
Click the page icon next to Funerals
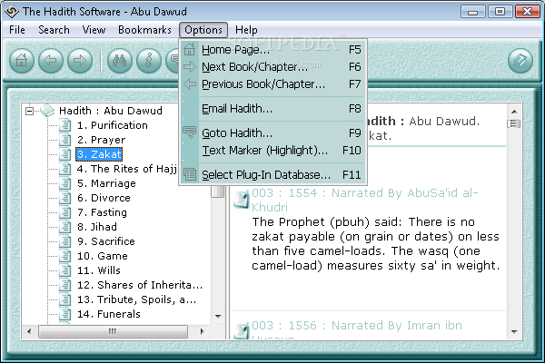tap(65, 314)
